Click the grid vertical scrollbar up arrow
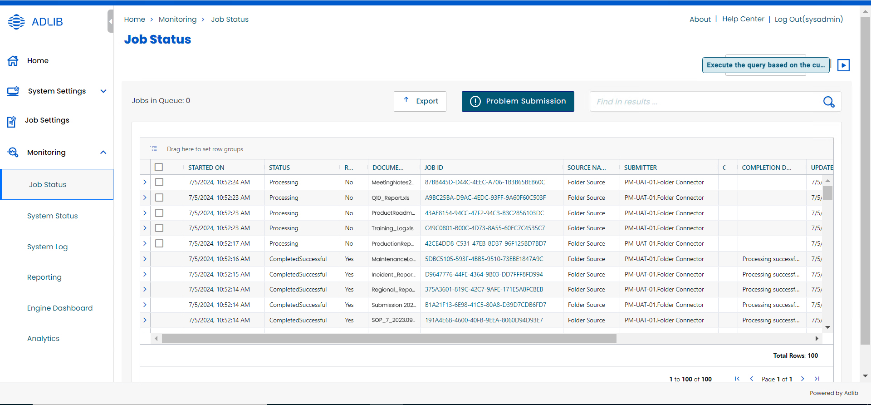Viewport: 871px width, 405px height. 827,181
